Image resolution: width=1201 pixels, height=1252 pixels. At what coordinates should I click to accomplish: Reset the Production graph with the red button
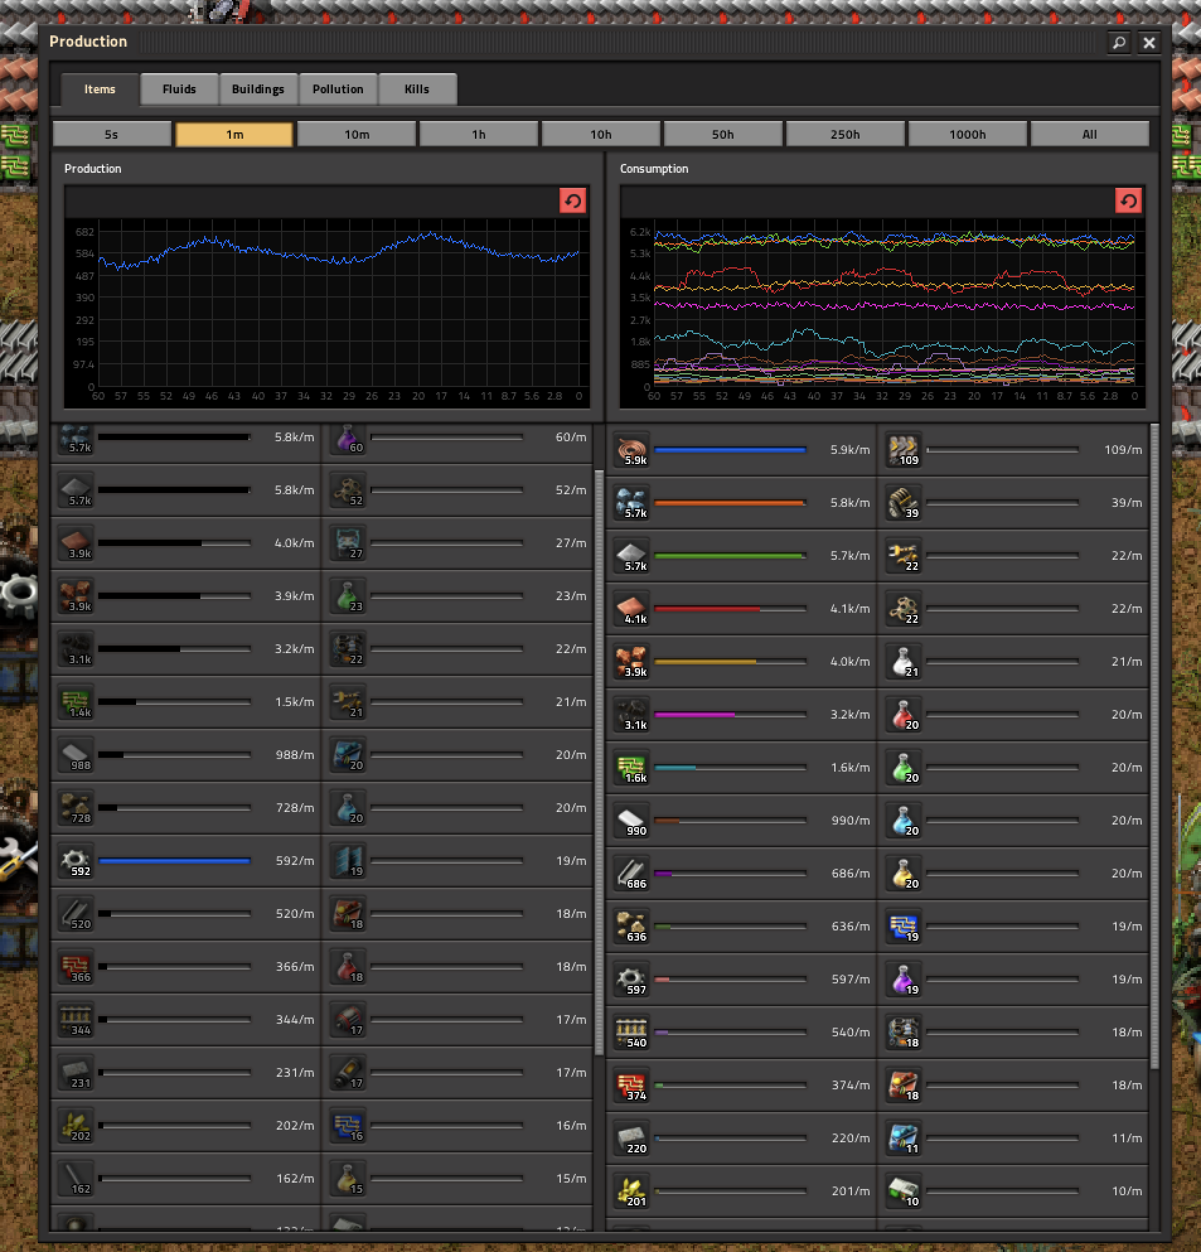point(573,201)
